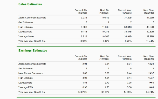Select the 10.27B low sales estimate
Image resolution: width=158 pixels, height=99 pixels.
106,32
